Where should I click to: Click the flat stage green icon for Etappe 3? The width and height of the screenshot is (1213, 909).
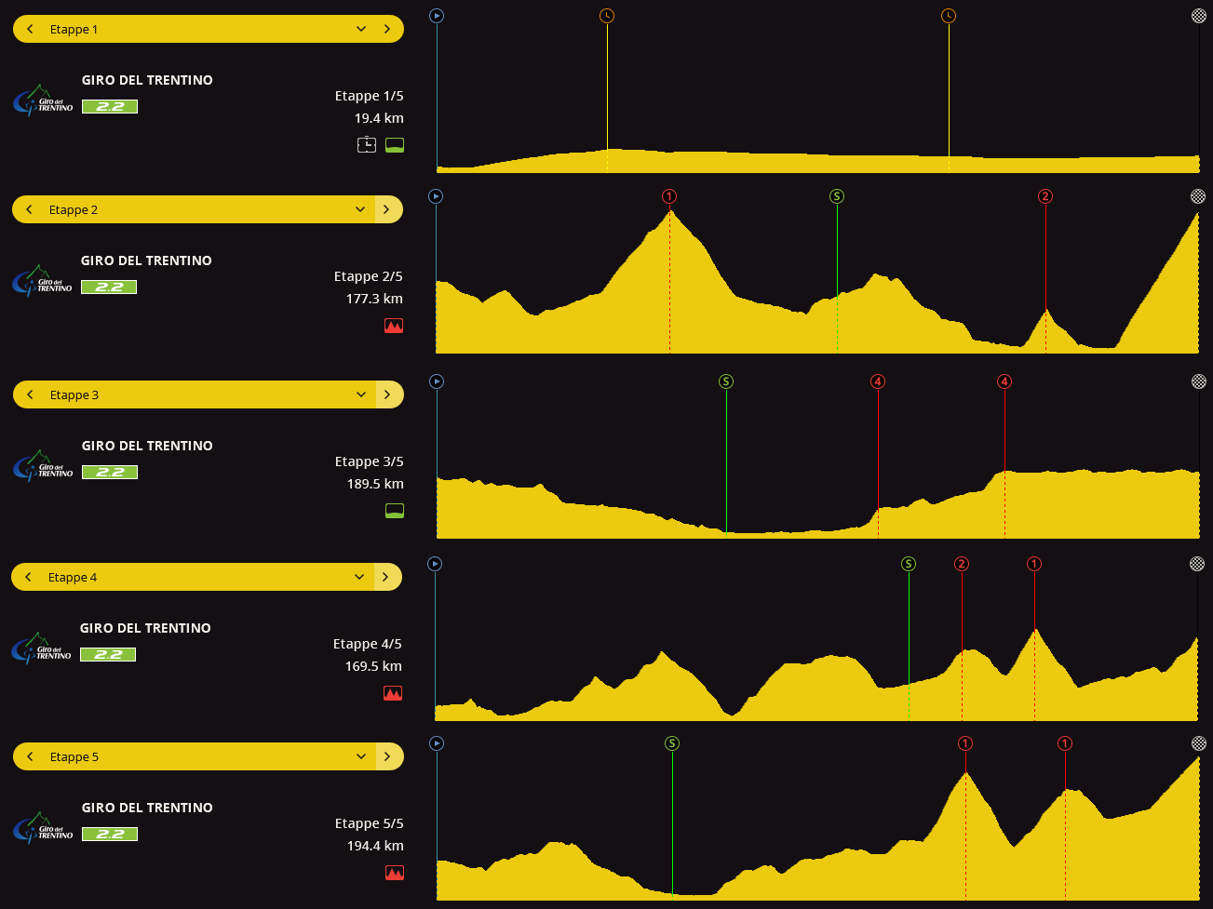coord(395,511)
